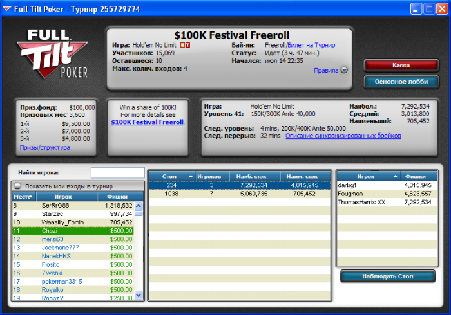Select Flosito in standings list
Viewport: 451px width, 315px height.
coord(73,264)
